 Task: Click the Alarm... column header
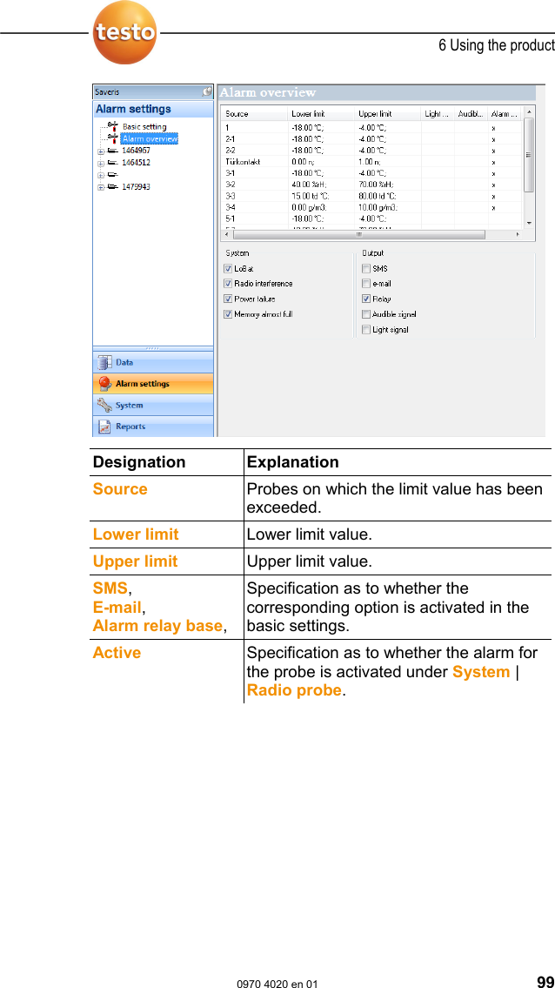[505, 114]
